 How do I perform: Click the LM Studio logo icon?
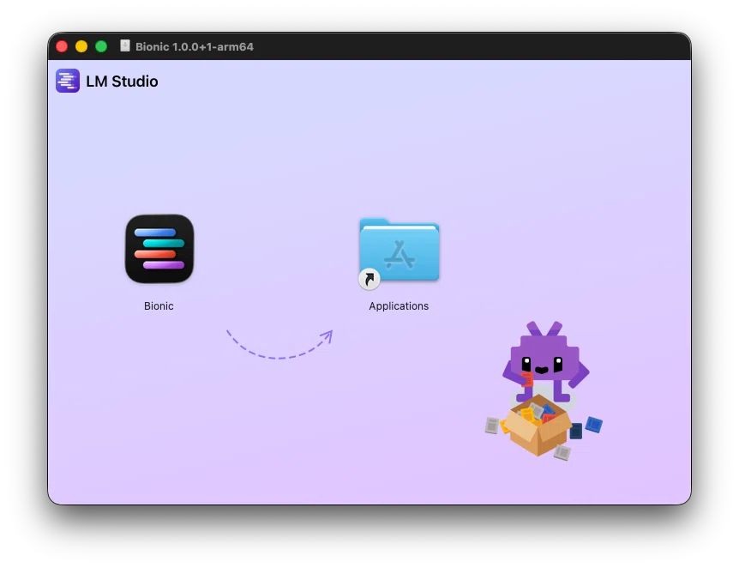point(68,81)
